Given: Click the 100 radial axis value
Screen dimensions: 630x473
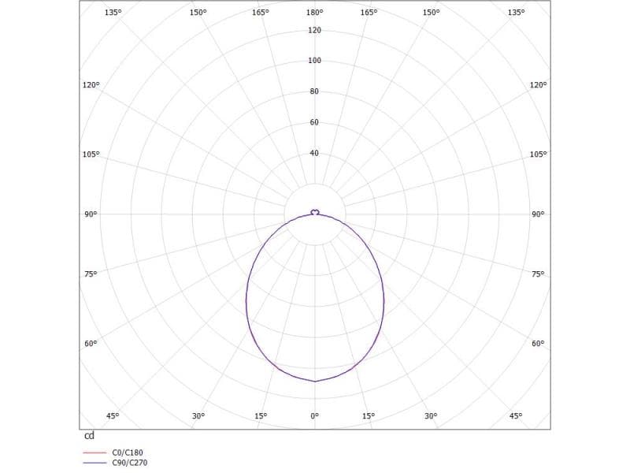Looking at the screenshot, I should (314, 61).
